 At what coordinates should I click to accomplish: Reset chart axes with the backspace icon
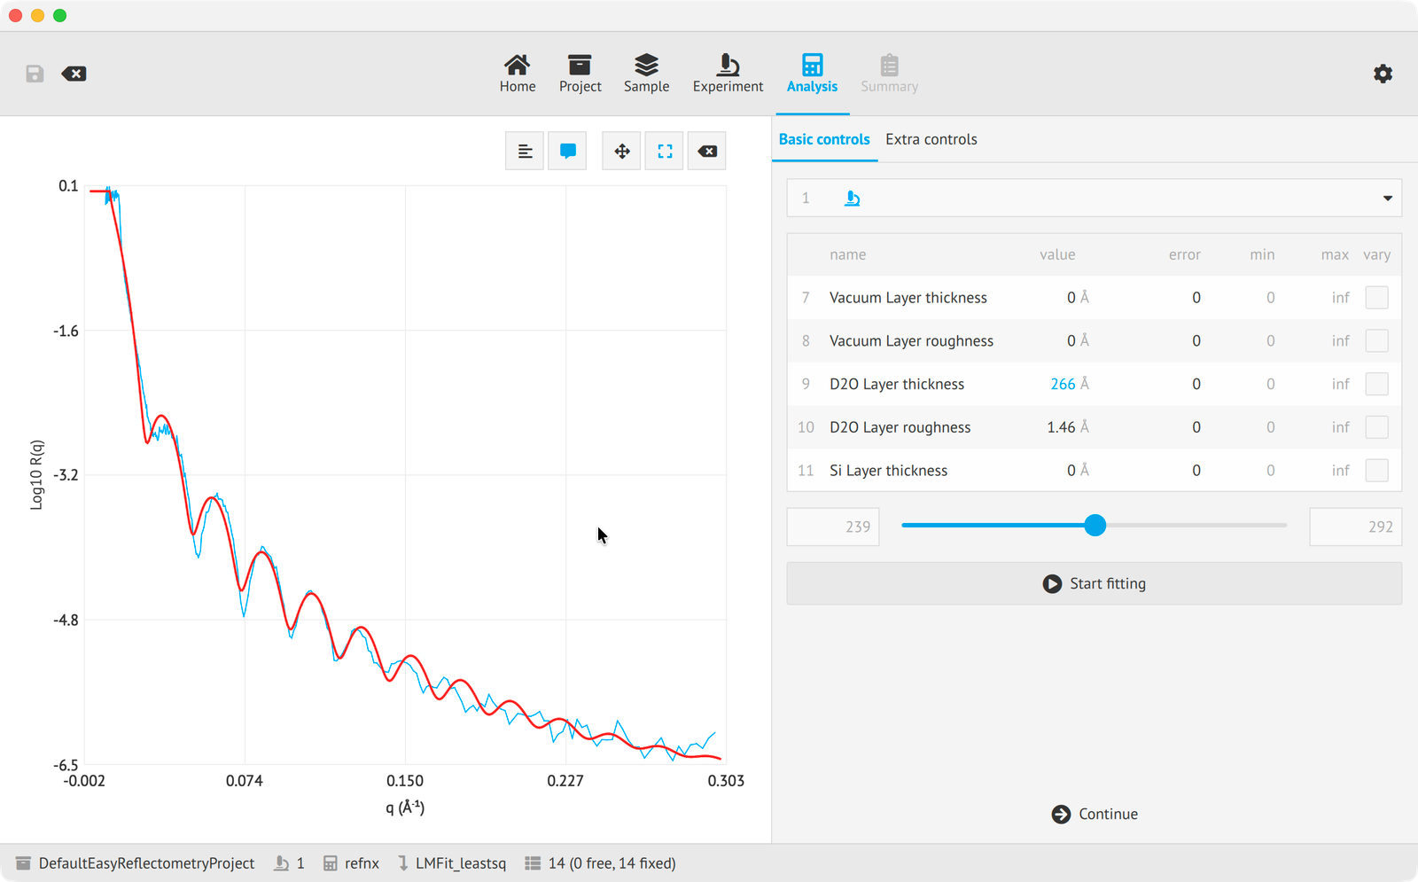tap(707, 152)
